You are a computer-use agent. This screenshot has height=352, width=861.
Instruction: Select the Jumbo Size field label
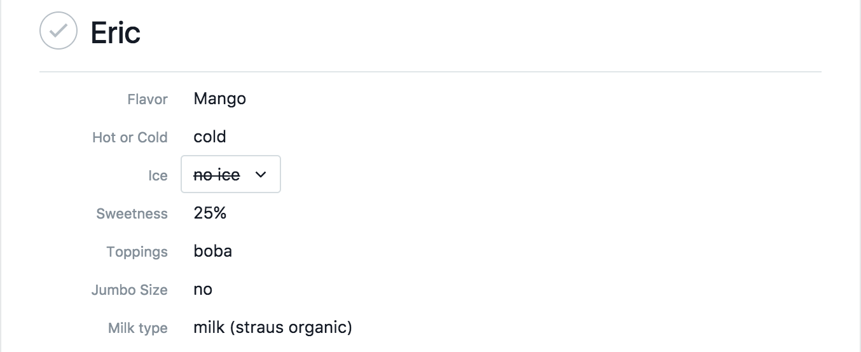point(130,290)
